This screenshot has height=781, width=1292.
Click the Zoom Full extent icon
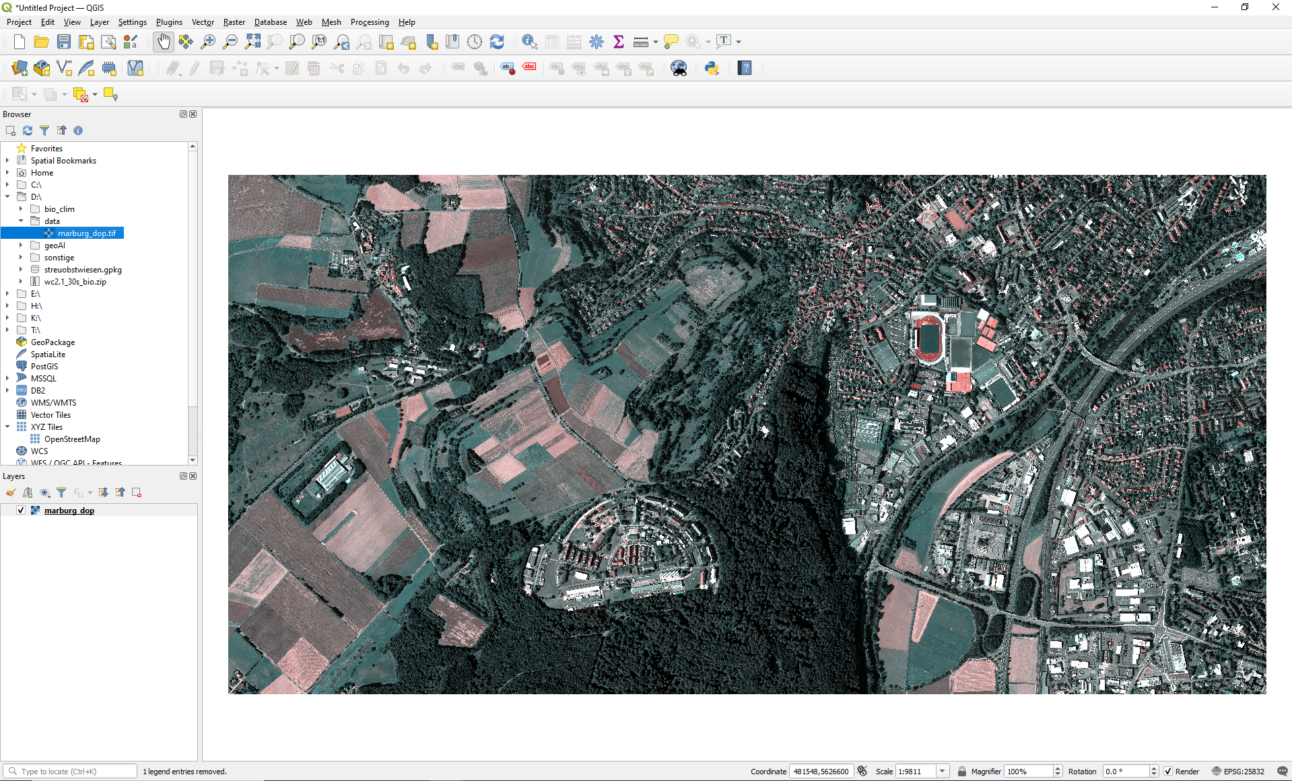[x=252, y=42]
